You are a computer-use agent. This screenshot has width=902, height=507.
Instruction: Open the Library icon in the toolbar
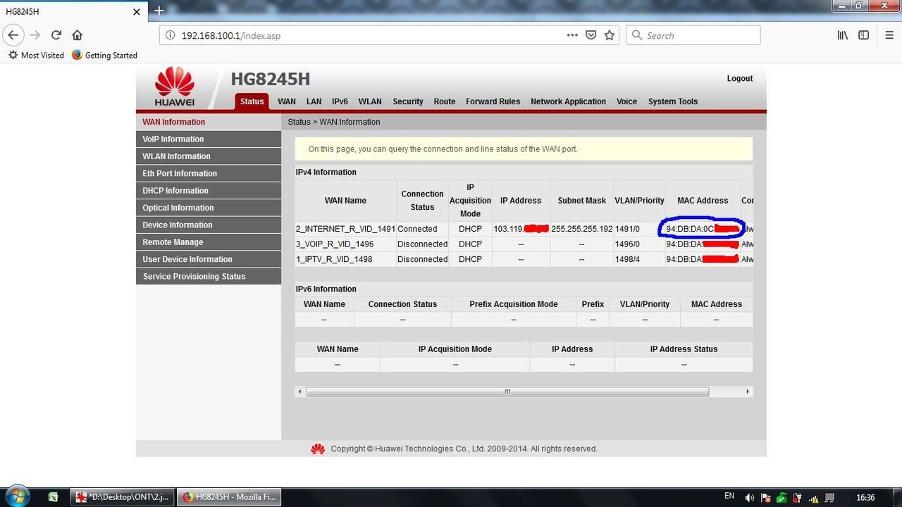pos(843,35)
